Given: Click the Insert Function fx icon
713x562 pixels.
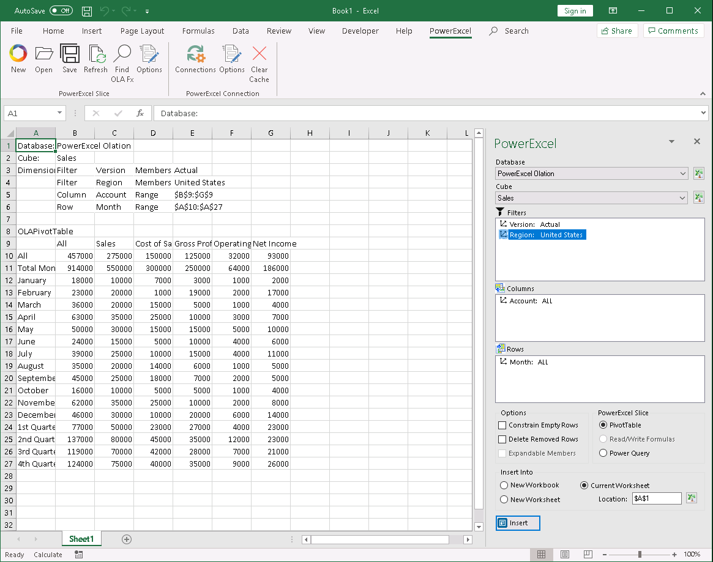Looking at the screenshot, I should pyautogui.click(x=140, y=113).
